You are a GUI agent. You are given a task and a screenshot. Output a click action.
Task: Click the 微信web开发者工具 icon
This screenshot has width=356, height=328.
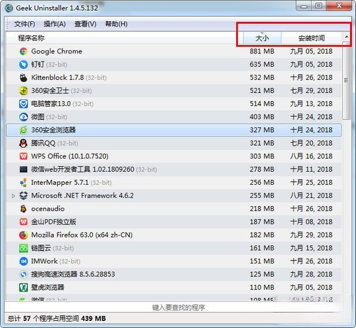(x=23, y=169)
